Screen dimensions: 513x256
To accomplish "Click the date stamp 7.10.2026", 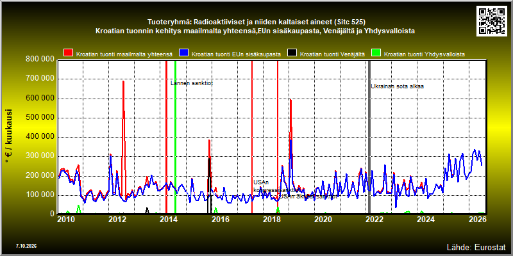I will pos(26,246).
